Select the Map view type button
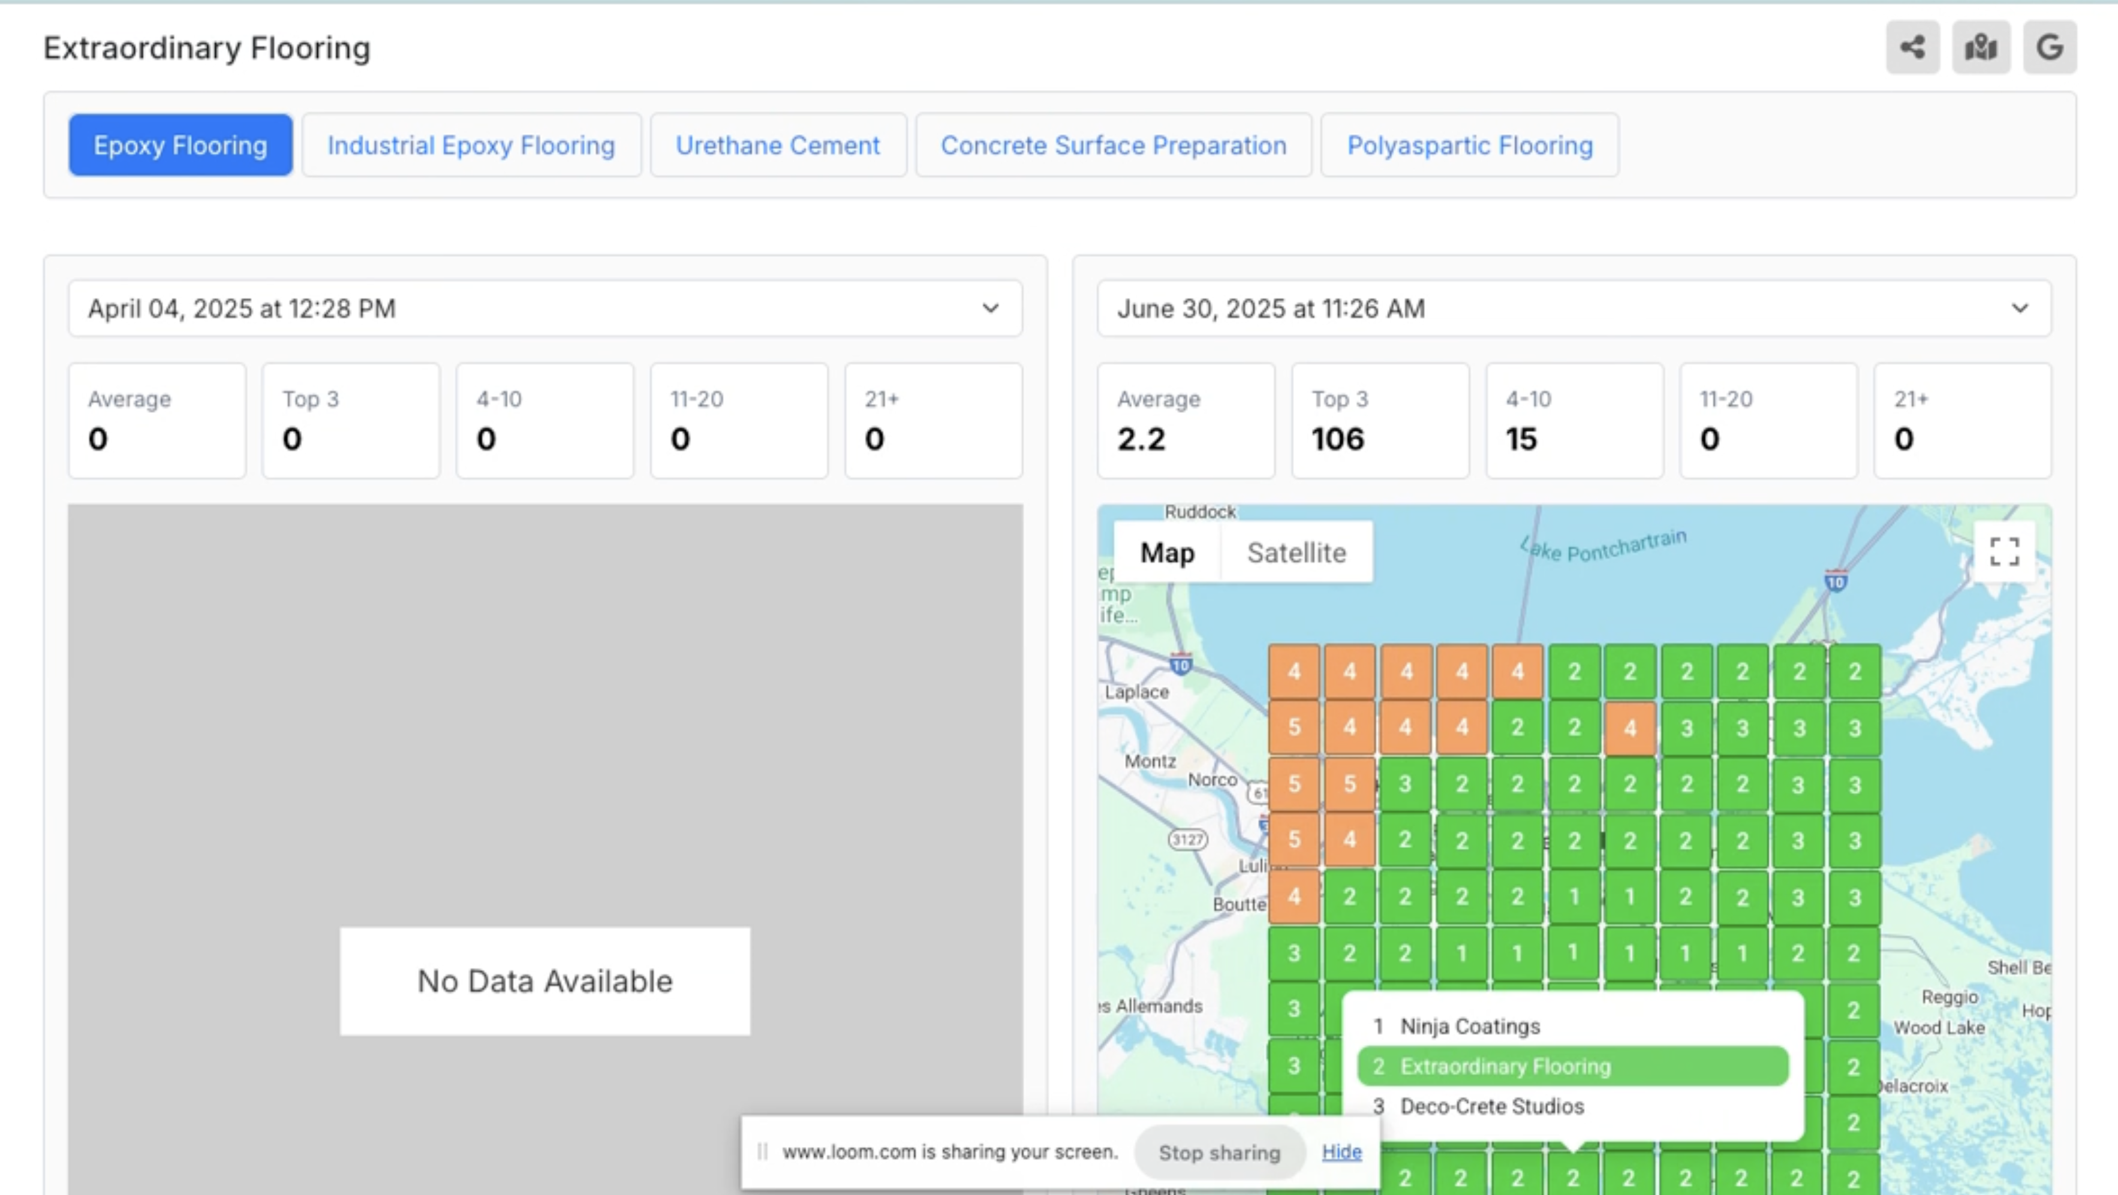The width and height of the screenshot is (2118, 1195). pos(1168,553)
